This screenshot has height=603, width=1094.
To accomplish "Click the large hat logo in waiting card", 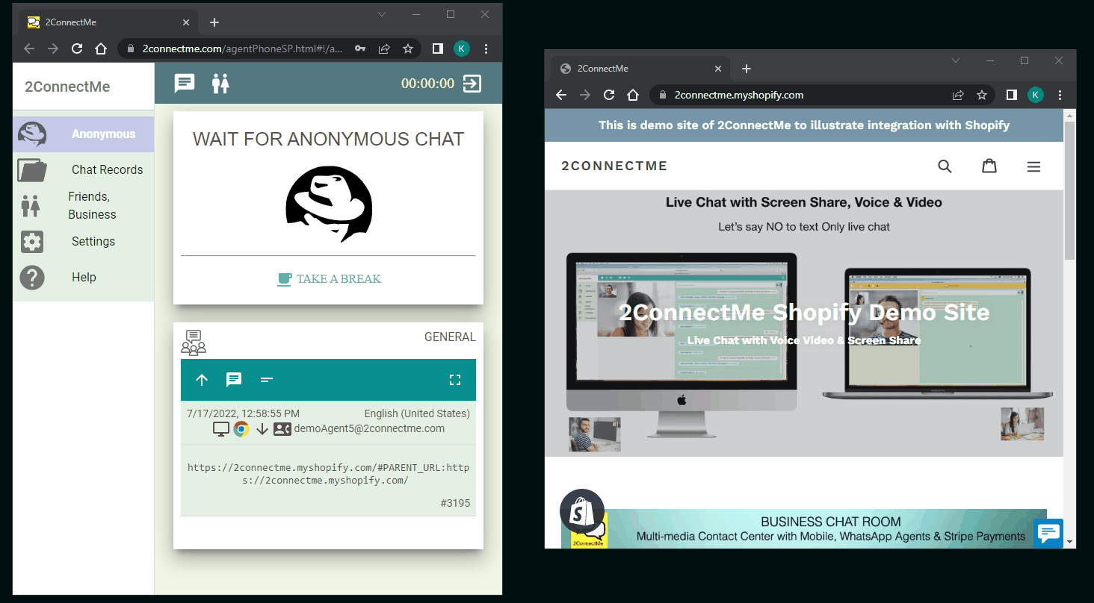I will pyautogui.click(x=329, y=204).
